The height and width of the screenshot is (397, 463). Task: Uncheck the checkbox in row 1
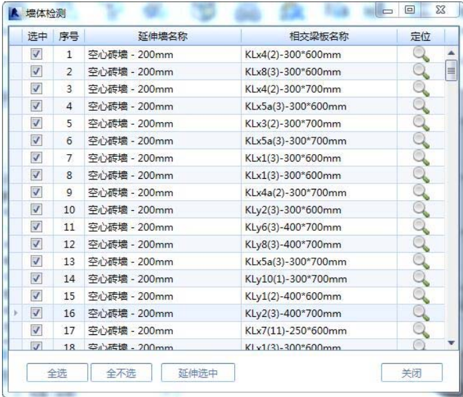[x=36, y=54]
